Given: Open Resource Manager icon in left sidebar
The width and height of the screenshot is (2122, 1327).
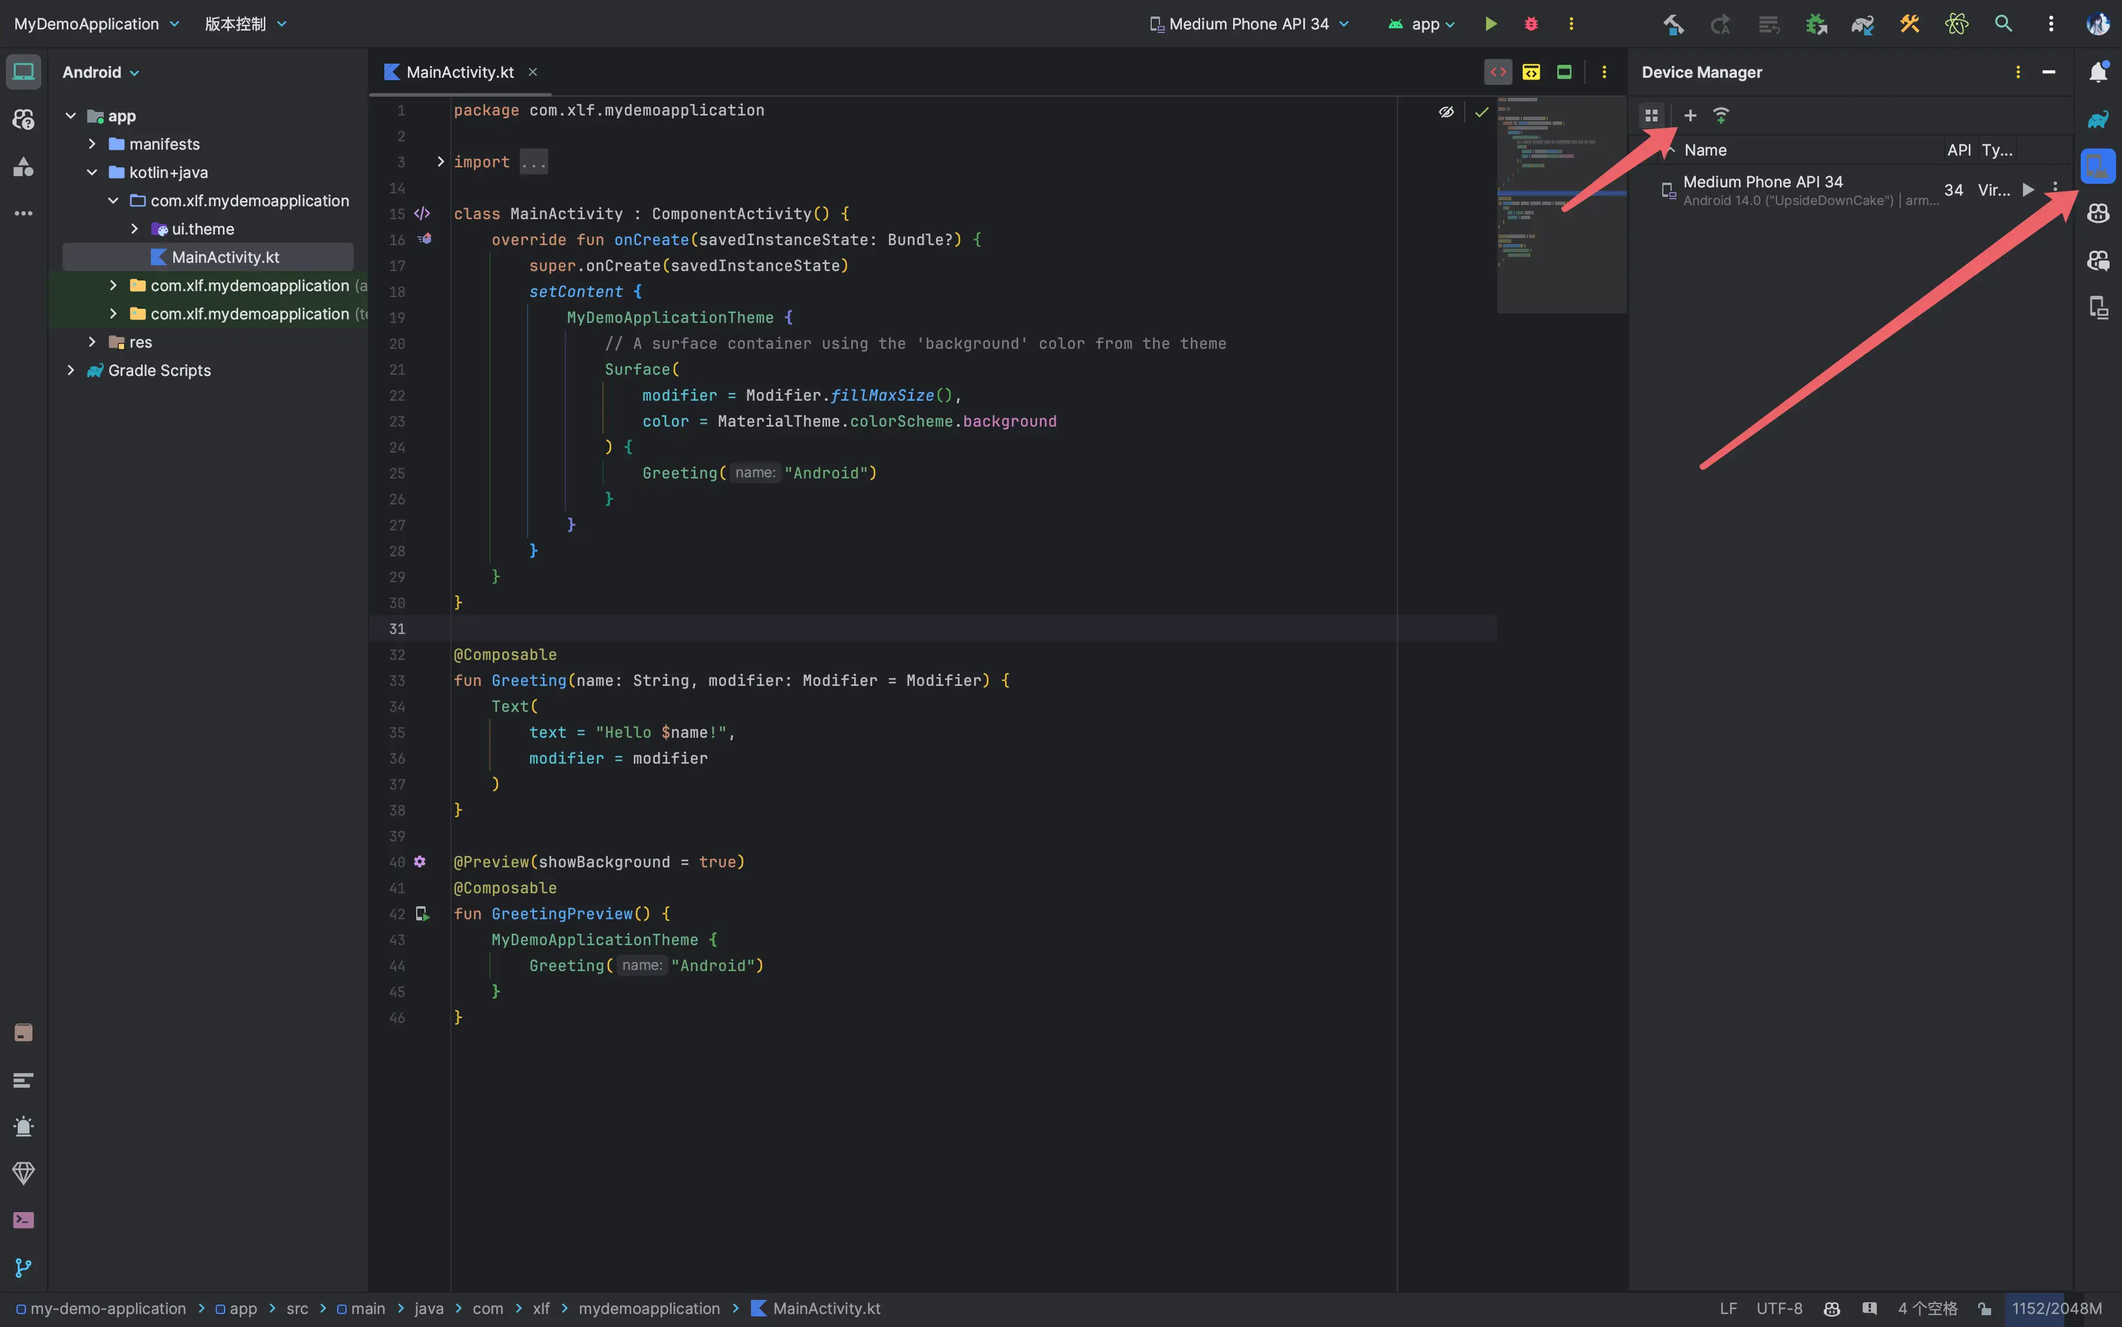Looking at the screenshot, I should point(24,167).
